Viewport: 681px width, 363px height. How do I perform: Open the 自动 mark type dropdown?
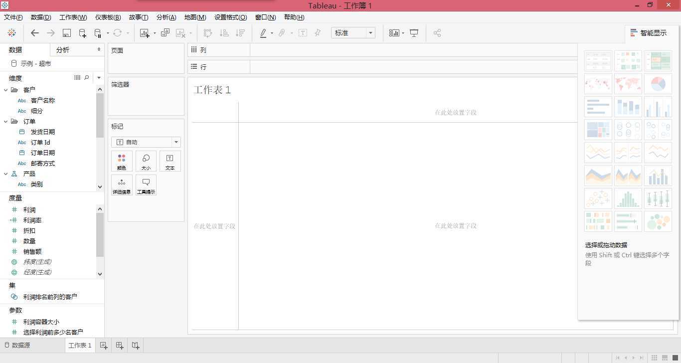coord(176,142)
